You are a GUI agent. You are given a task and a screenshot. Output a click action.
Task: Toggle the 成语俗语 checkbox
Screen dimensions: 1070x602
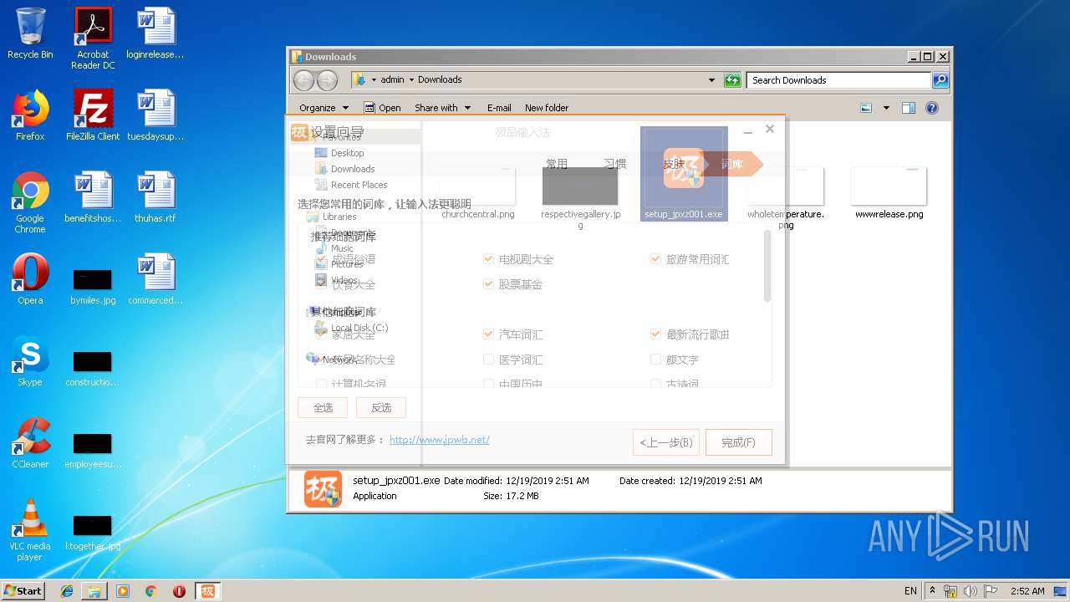coord(322,259)
